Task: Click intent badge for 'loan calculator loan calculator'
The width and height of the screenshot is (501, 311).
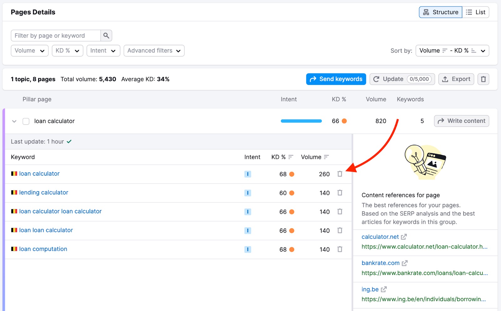Action: point(248,212)
